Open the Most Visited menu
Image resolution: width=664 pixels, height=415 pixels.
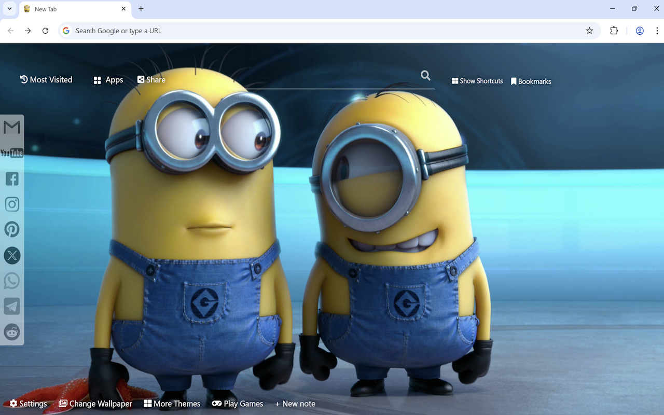[x=46, y=79]
